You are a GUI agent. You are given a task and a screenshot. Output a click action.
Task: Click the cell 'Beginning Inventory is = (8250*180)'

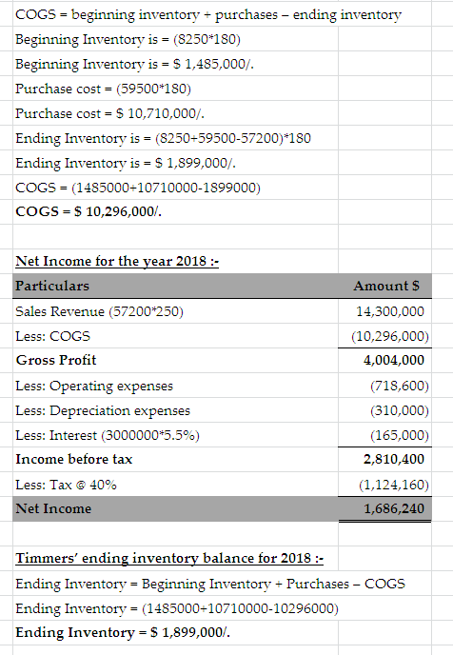click(x=128, y=39)
